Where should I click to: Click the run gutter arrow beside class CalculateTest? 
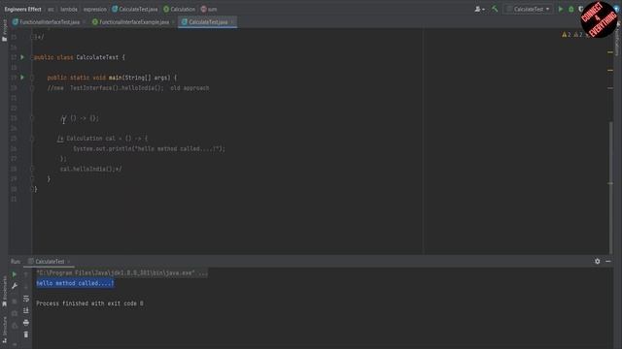22,57
